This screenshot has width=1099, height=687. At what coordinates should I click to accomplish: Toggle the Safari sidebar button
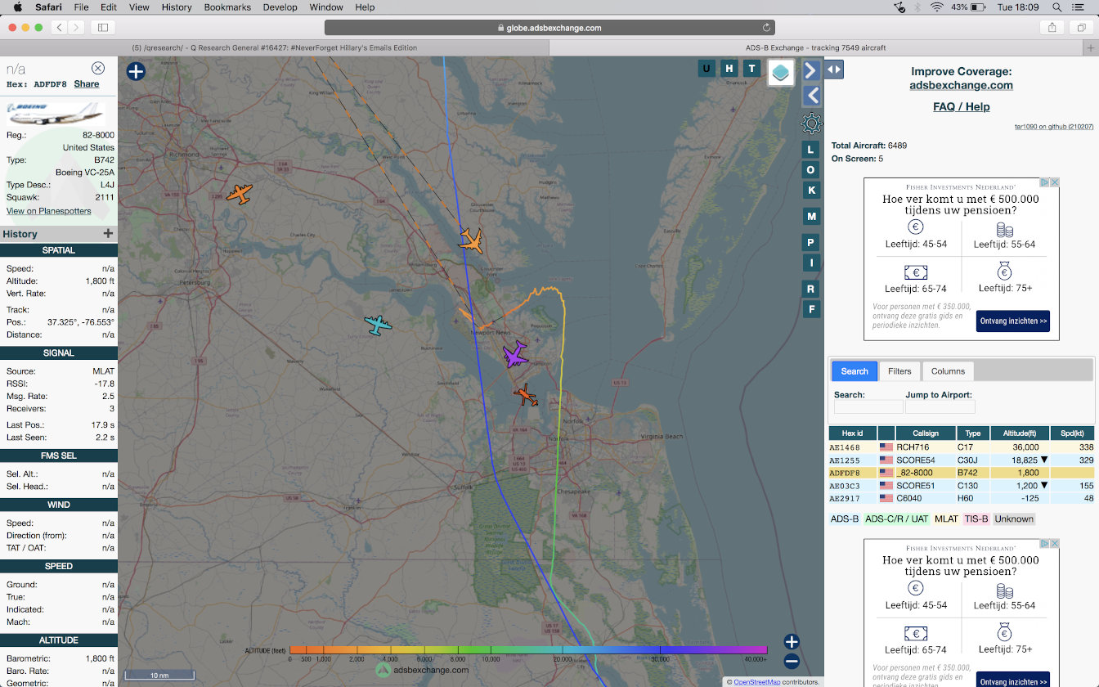coord(103,27)
